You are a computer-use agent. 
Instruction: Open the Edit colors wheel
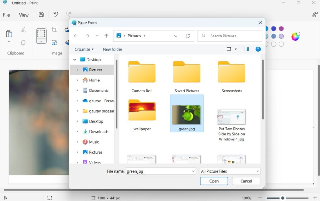coord(295,37)
